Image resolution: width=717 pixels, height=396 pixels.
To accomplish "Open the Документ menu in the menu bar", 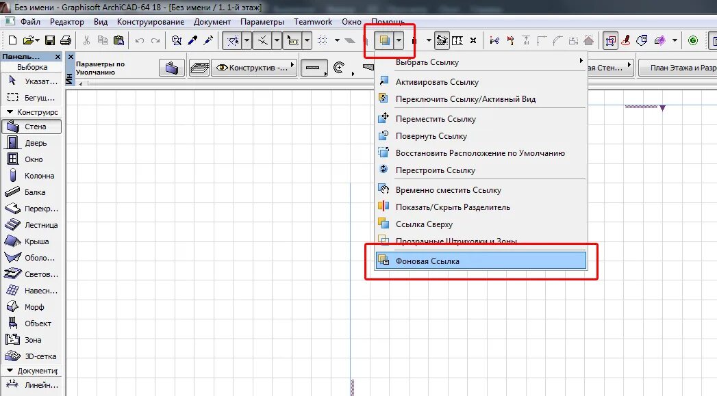I will [x=212, y=21].
